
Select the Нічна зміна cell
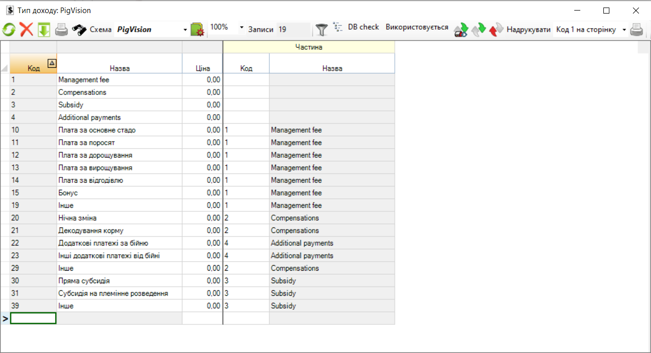[119, 218]
